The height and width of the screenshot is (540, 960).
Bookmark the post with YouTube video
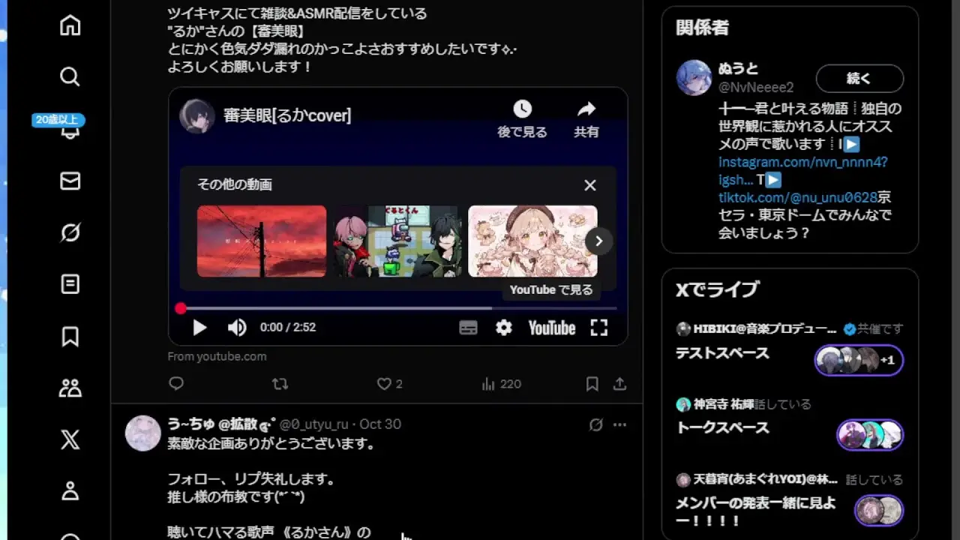(x=592, y=384)
